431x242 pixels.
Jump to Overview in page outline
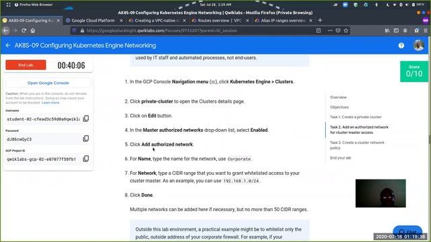338,97
